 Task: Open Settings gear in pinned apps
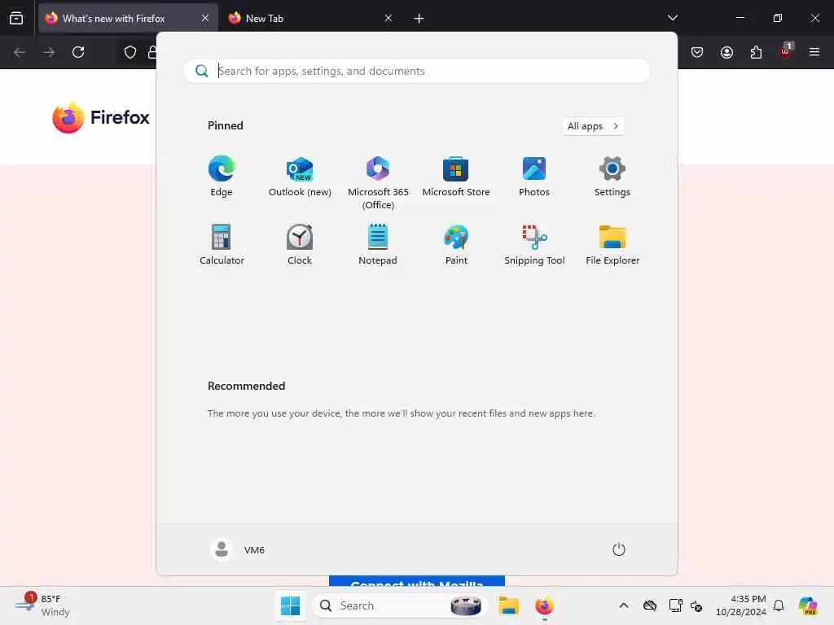tap(612, 177)
